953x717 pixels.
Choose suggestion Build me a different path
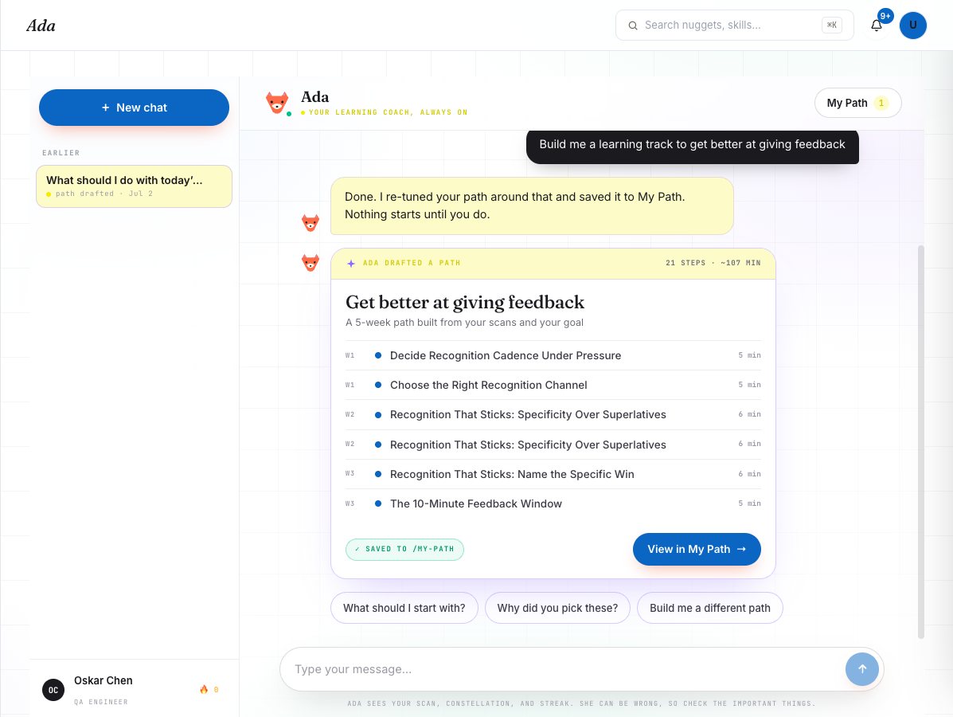click(x=710, y=608)
